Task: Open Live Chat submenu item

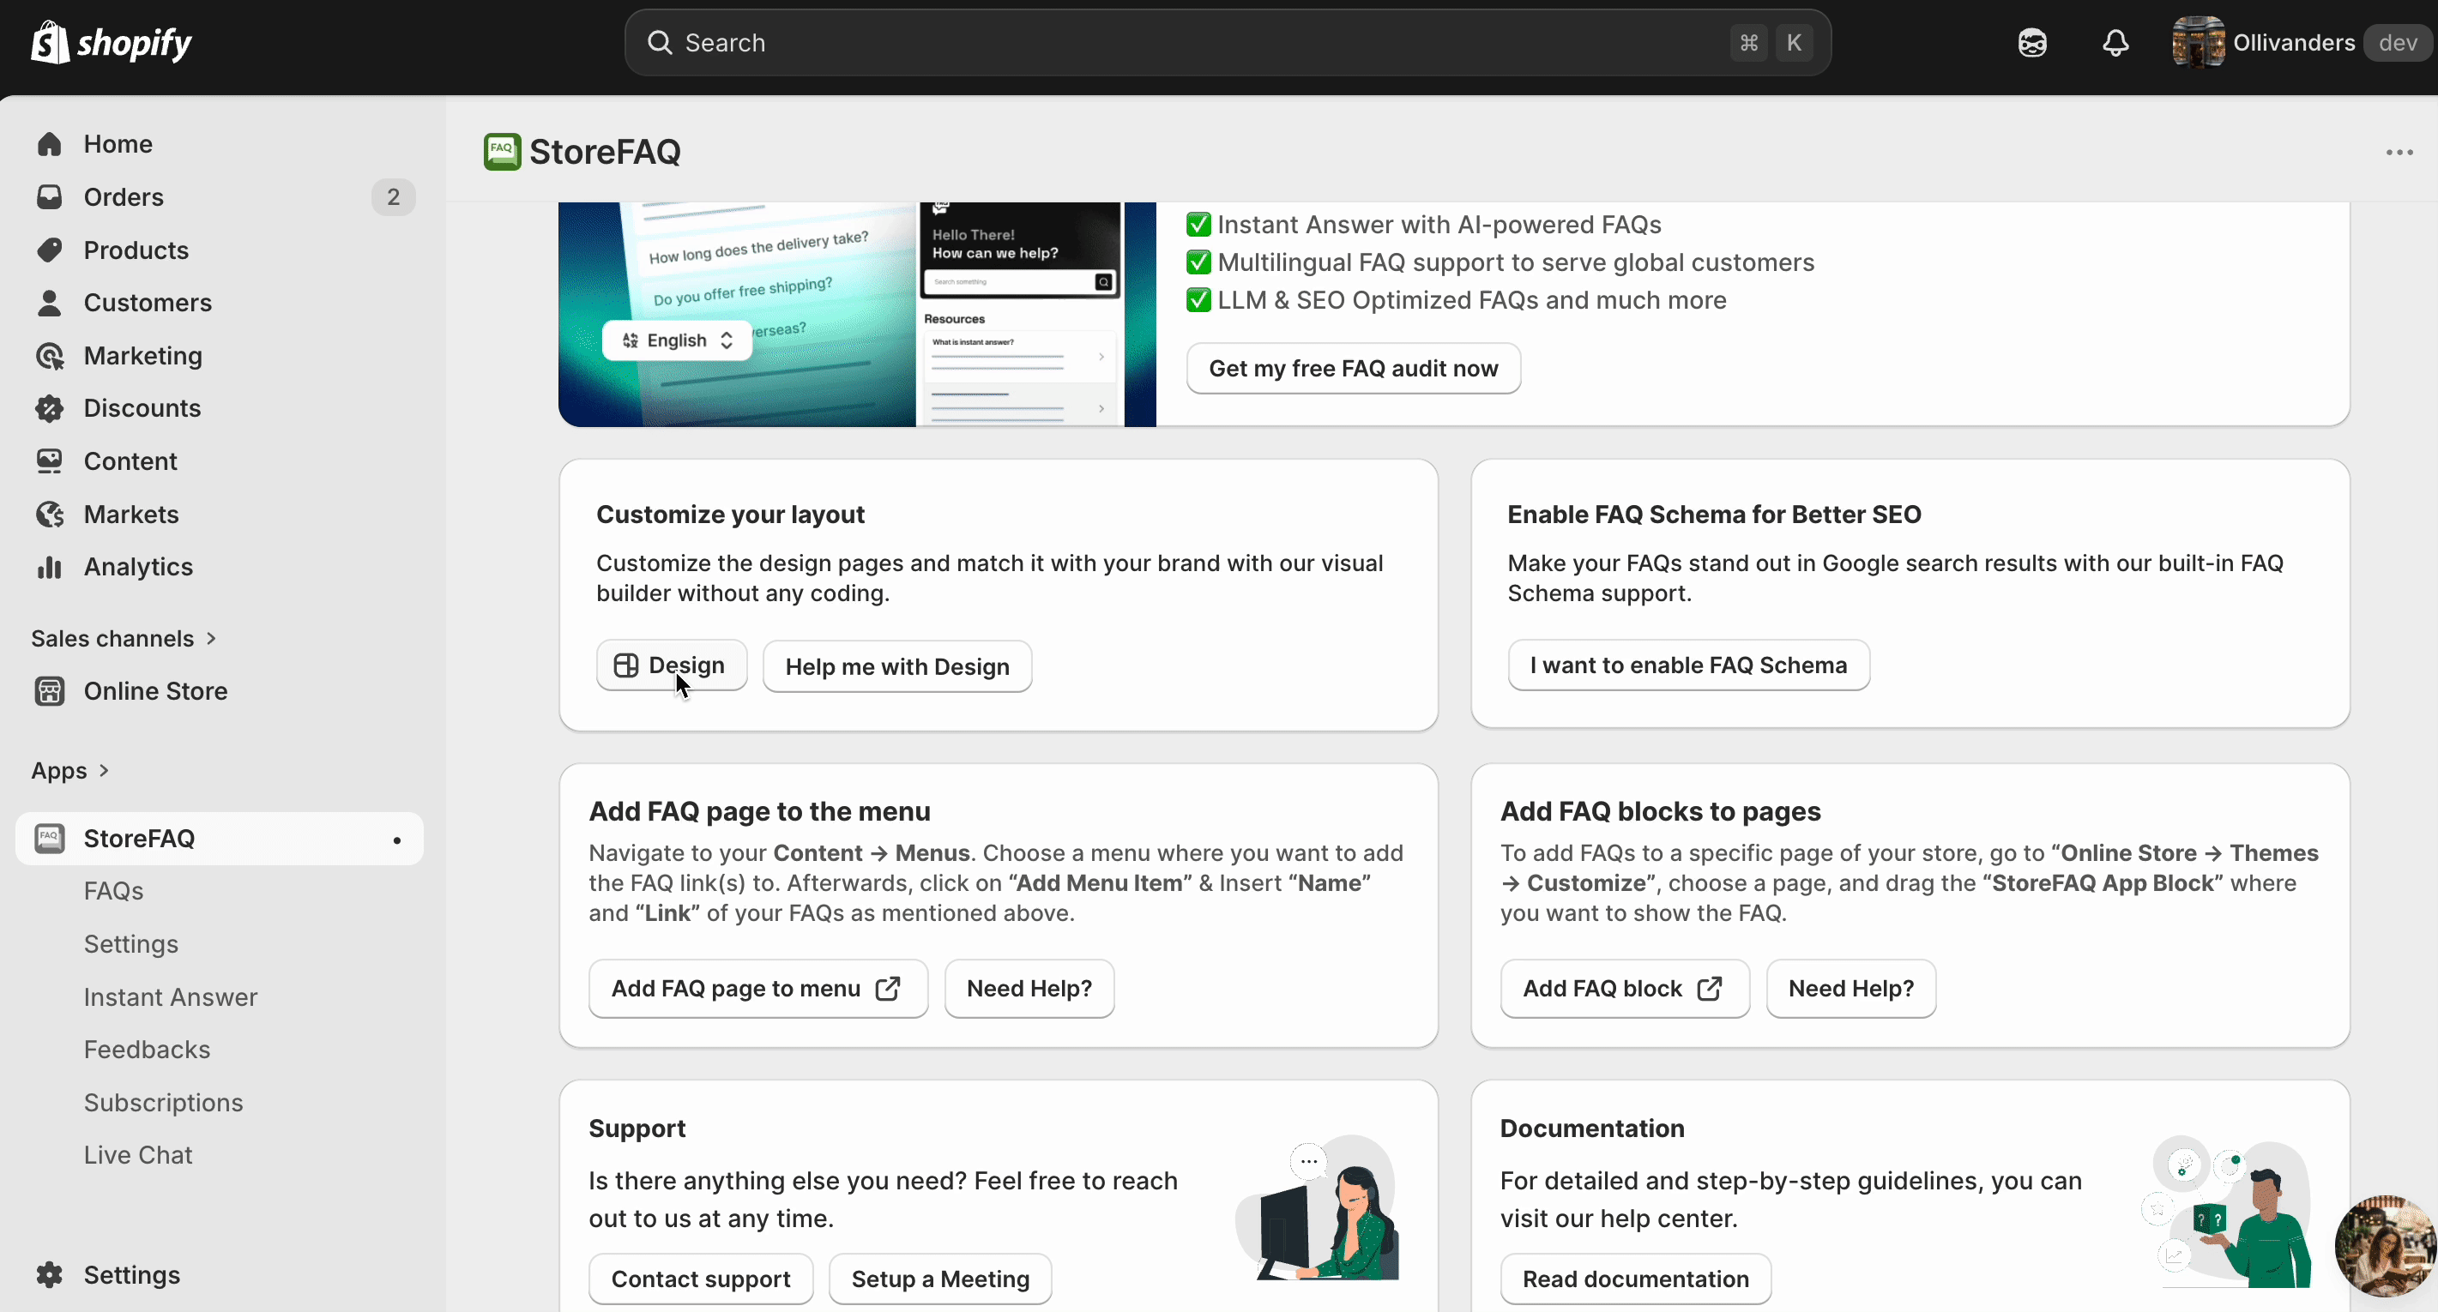Action: pyautogui.click(x=138, y=1155)
